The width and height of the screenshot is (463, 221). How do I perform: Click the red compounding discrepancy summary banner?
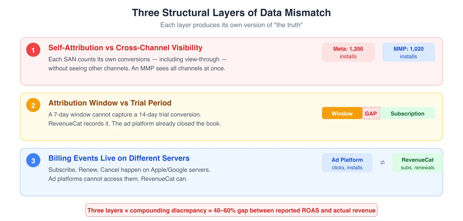(231, 210)
